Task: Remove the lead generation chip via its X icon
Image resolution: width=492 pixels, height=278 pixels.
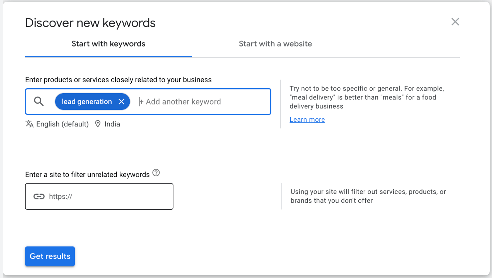Action: (x=121, y=102)
